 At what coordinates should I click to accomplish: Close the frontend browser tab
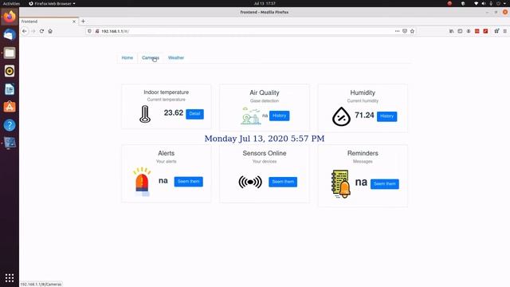(74, 22)
